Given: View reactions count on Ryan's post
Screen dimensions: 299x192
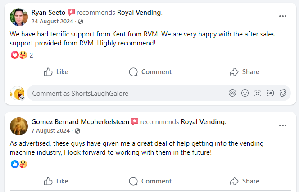Looking at the screenshot, I should click(x=31, y=55).
